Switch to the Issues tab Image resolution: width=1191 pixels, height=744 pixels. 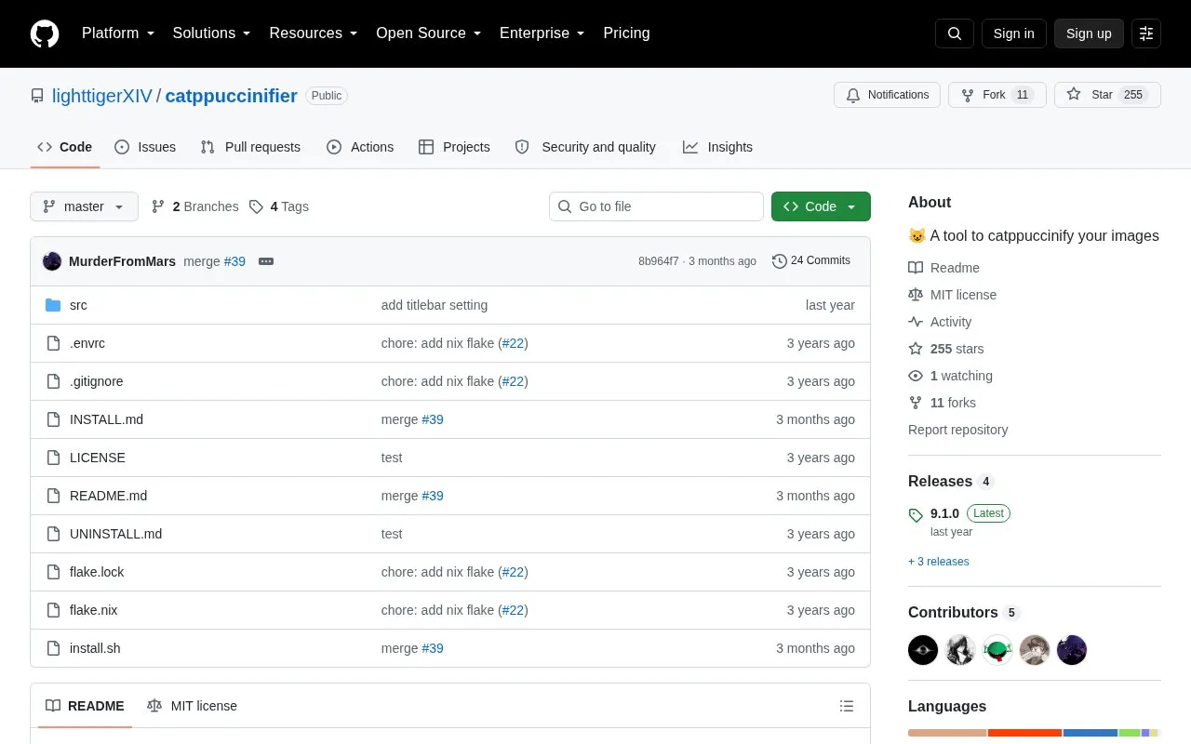pyautogui.click(x=145, y=147)
